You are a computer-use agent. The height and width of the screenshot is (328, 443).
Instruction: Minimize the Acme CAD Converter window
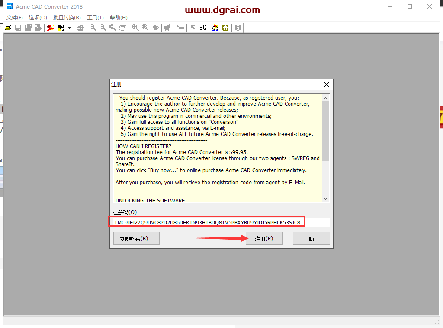(390, 6)
